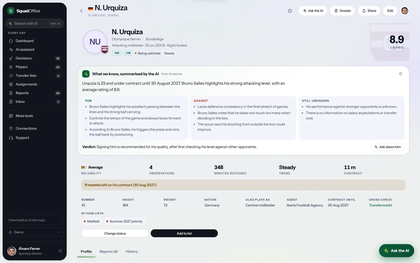The image size is (420, 263).
Task: Open Players list in sidebar
Action: [35, 67]
